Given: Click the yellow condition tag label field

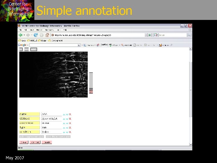Looking at the screenshot, I should [30, 132].
